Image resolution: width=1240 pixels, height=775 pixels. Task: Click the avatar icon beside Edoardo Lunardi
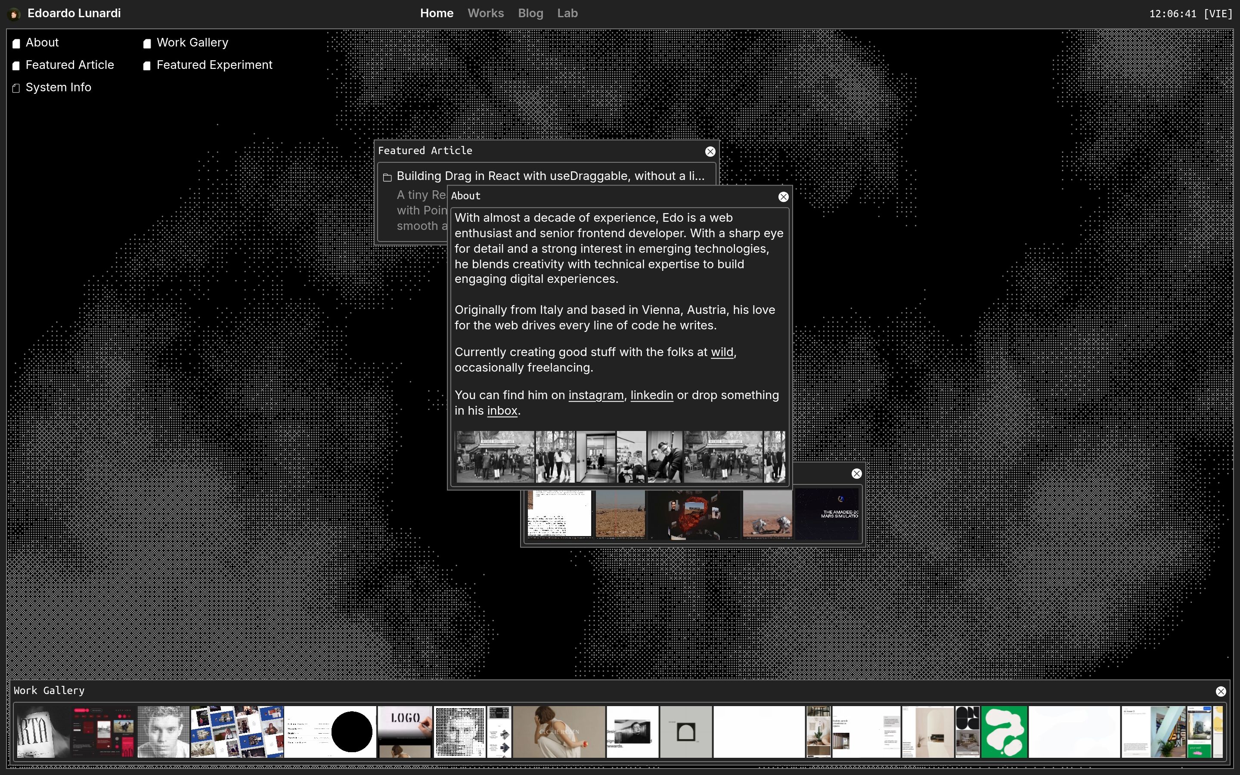14,14
